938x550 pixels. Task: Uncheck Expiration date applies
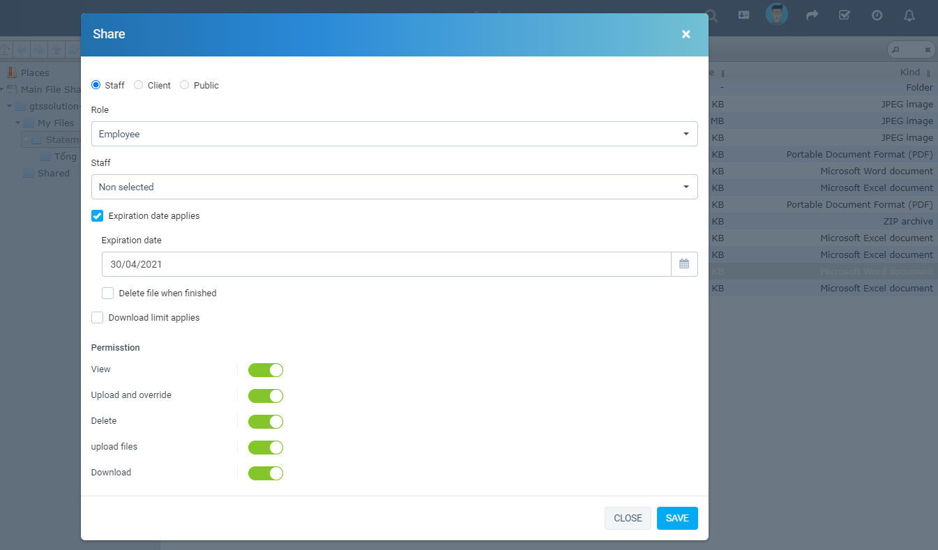(x=98, y=216)
